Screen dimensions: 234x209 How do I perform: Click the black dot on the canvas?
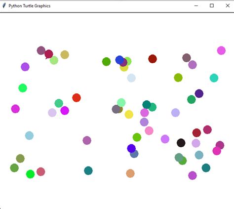[181, 143]
